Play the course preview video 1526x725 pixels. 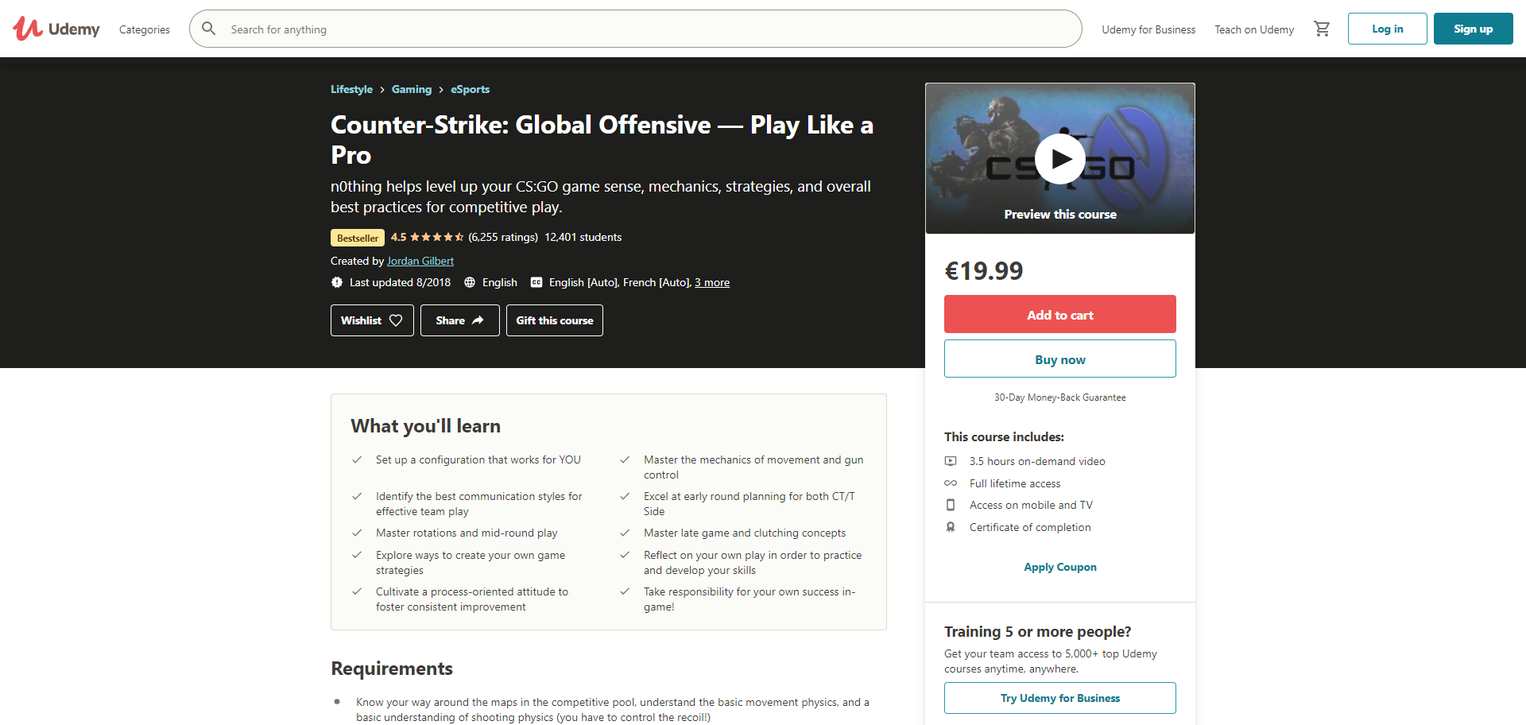[1060, 159]
